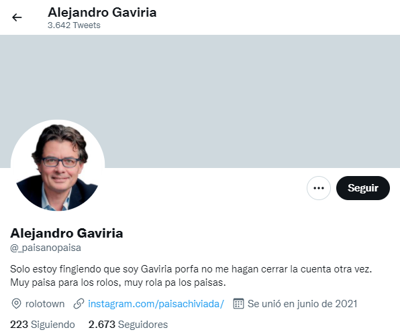Click the Alejandro Gaviria header title
The image size is (400, 336).
coord(102,13)
